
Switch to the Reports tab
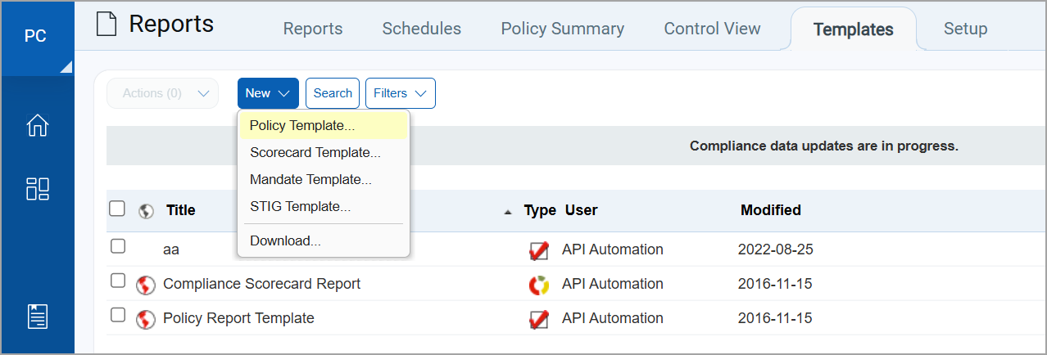point(313,29)
